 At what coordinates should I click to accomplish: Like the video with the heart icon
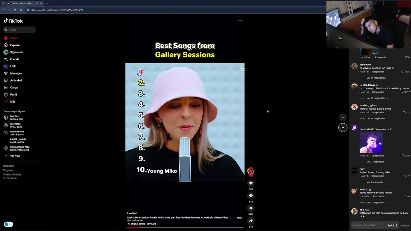251,183
